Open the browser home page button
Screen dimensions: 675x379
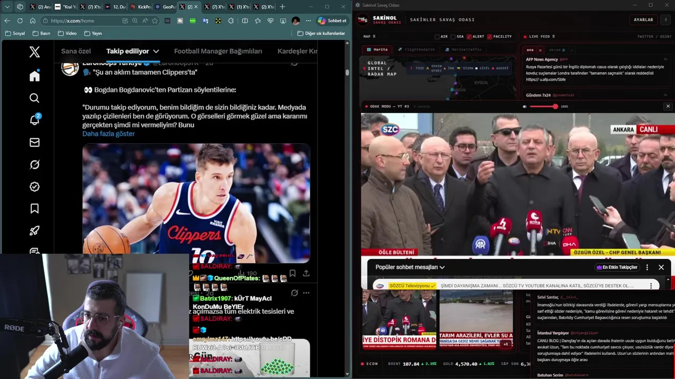pyautogui.click(x=32, y=21)
